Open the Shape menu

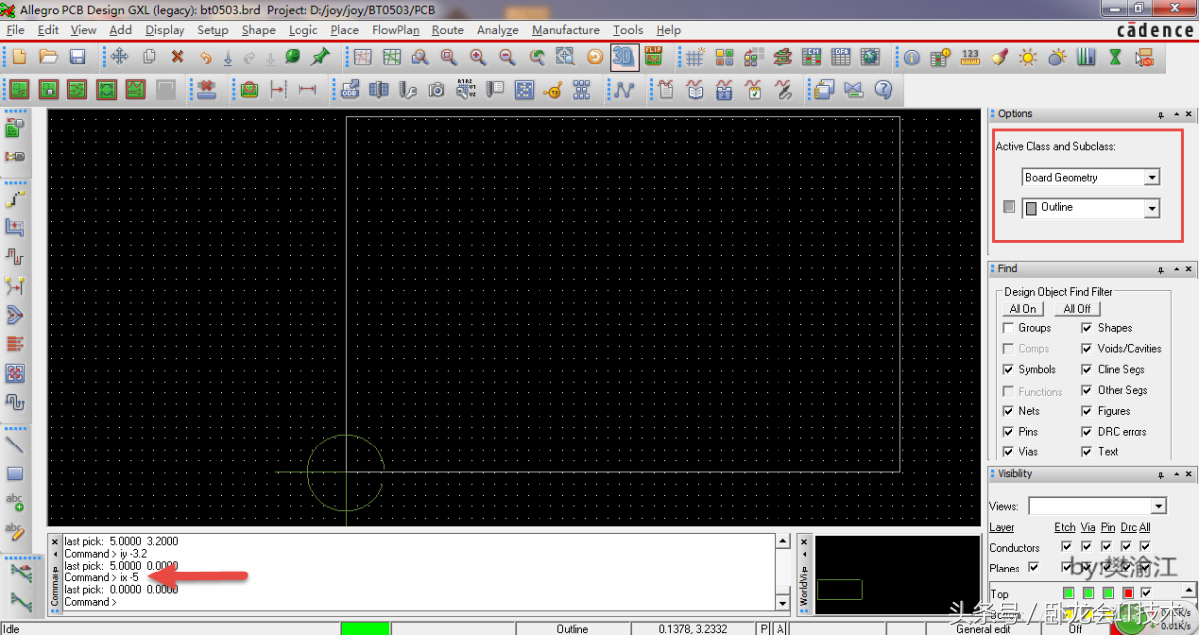(x=258, y=30)
